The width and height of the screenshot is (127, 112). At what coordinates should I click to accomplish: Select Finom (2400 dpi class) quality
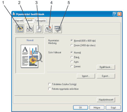pos(72,45)
